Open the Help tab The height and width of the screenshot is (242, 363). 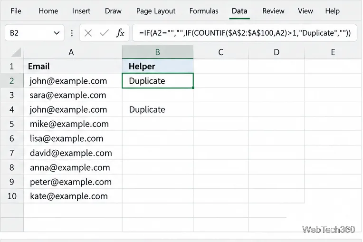click(x=332, y=11)
